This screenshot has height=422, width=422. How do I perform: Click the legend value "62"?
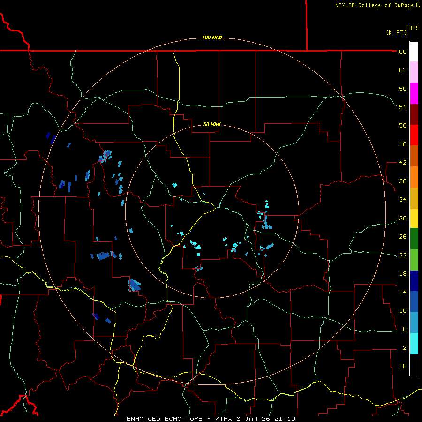tap(403, 70)
